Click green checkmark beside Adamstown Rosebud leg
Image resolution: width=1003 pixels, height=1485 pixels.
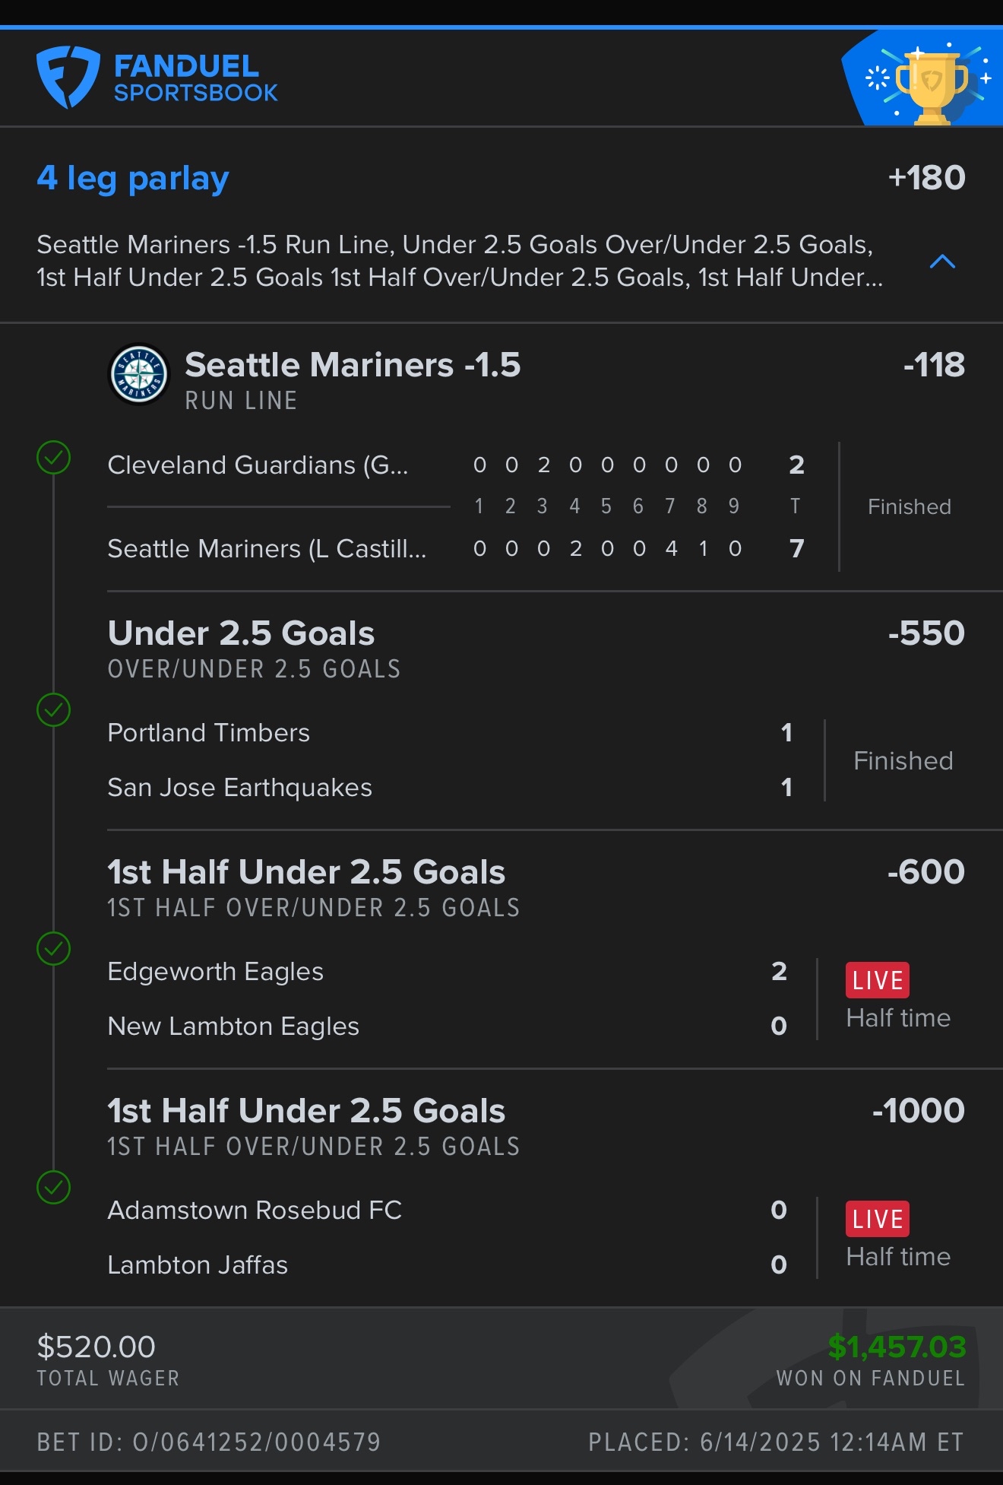click(x=54, y=1188)
